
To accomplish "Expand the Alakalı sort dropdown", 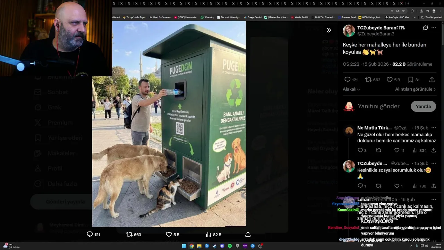I will (351, 89).
